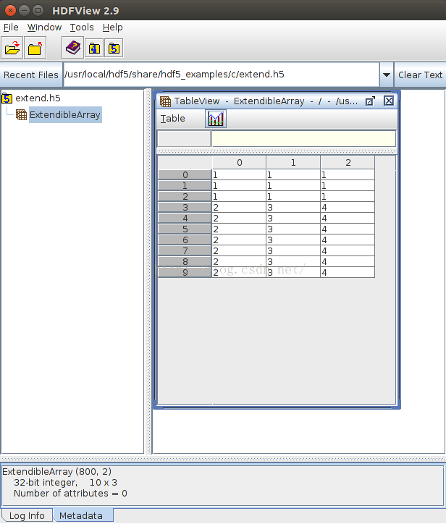
Task: Click 'Number of attributes = 0' text
Action: pyautogui.click(x=70, y=494)
